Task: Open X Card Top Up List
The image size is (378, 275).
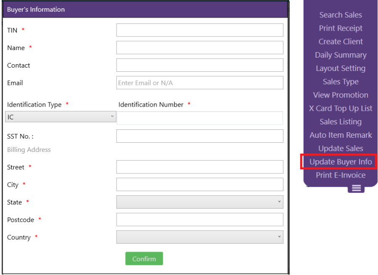Action: [x=341, y=108]
